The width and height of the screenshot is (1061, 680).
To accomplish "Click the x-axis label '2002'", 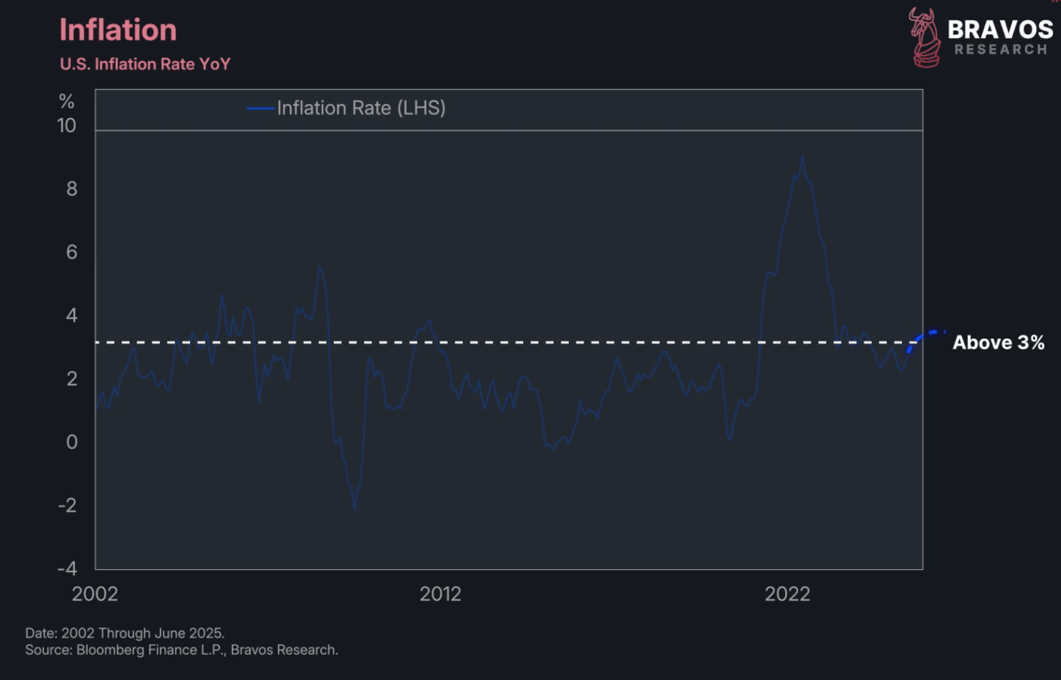I will point(95,594).
